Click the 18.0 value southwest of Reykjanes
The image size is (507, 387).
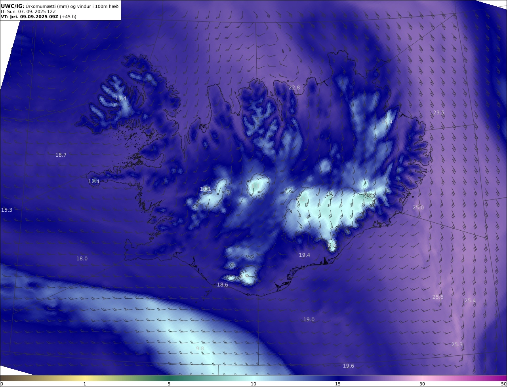coord(82,259)
